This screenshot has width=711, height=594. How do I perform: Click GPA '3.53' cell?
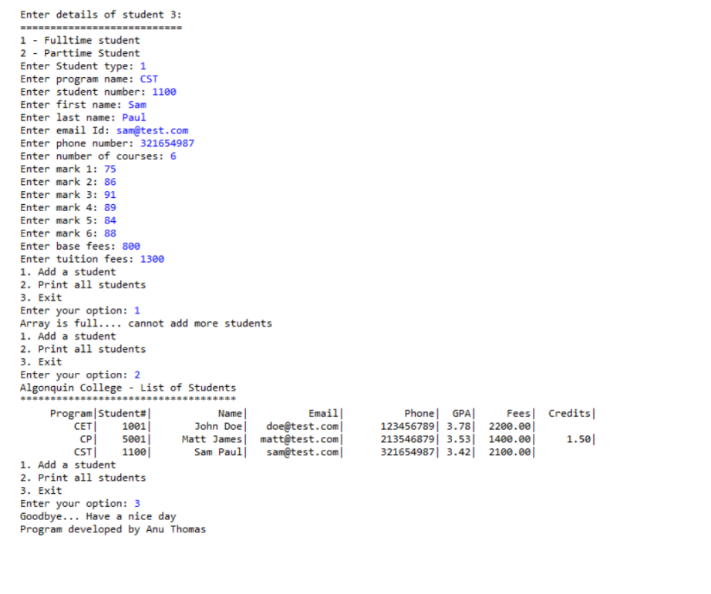(x=458, y=439)
